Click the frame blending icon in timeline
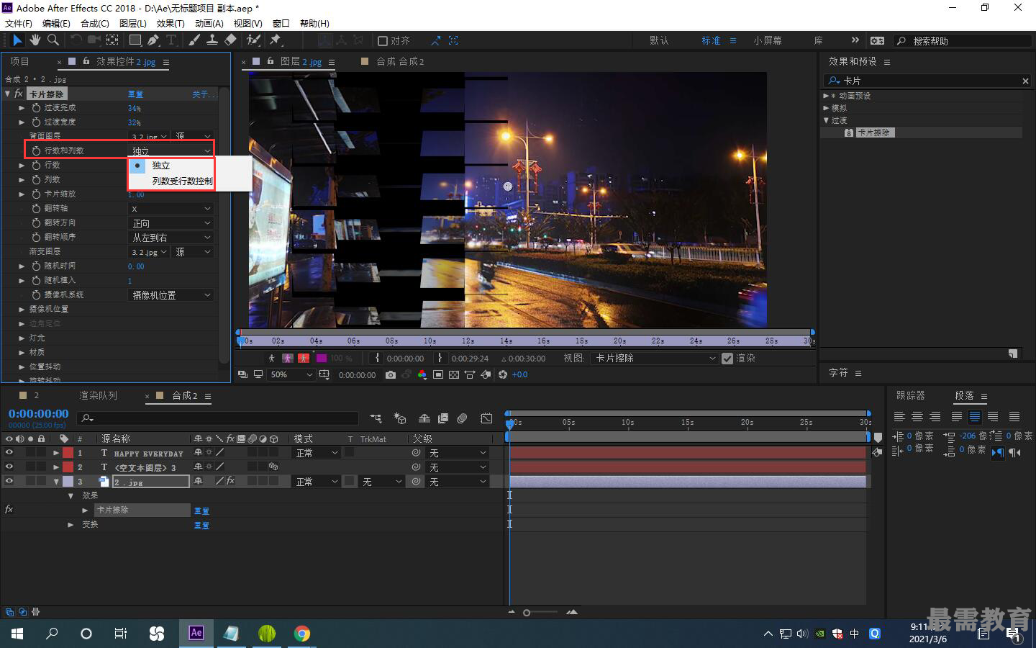Screen dimensions: 1036x648 [443, 418]
